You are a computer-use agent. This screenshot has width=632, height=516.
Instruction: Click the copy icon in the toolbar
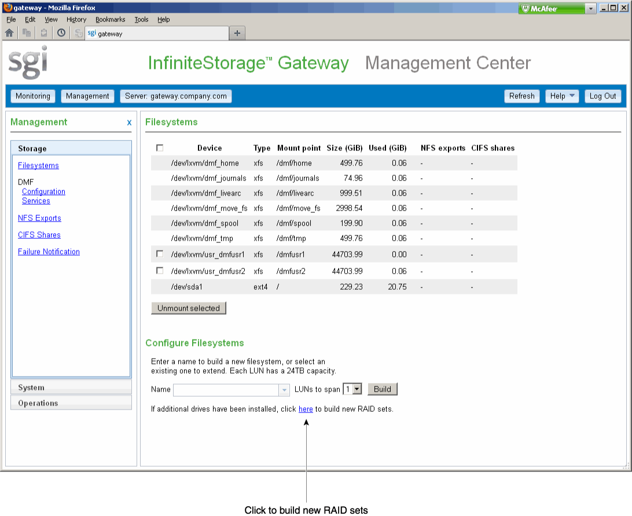click(27, 33)
